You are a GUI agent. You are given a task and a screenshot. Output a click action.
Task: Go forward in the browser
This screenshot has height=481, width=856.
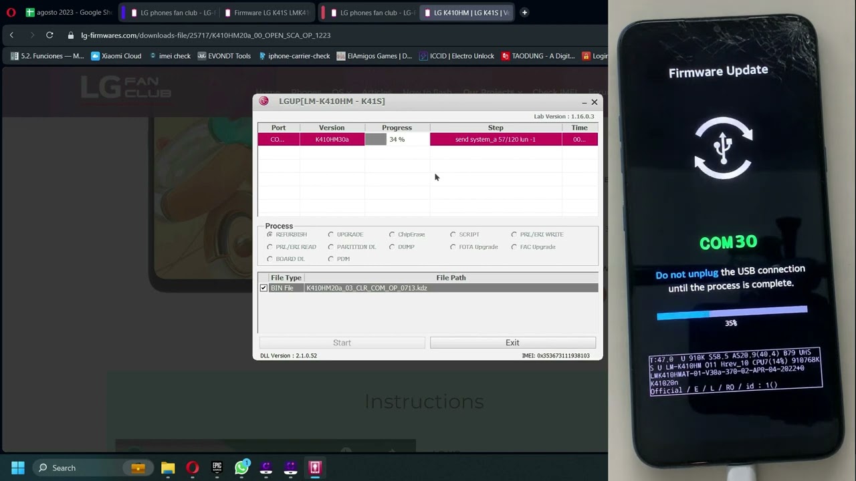click(x=31, y=35)
